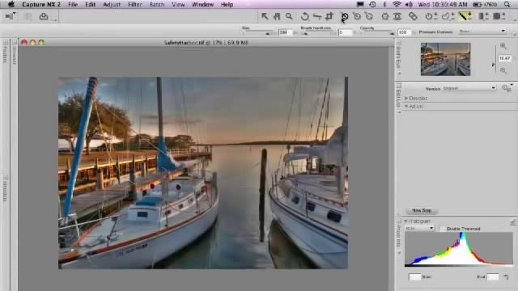Image resolution: width=518 pixels, height=291 pixels.
Task: Open the Capture NX 2 application menu
Action: tap(41, 4)
